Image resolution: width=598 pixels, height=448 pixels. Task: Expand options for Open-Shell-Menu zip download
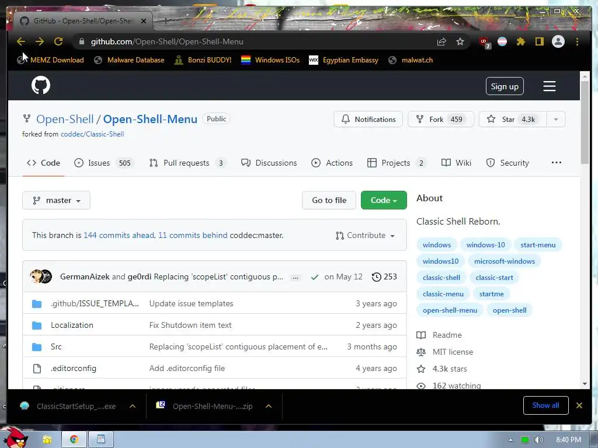269,406
